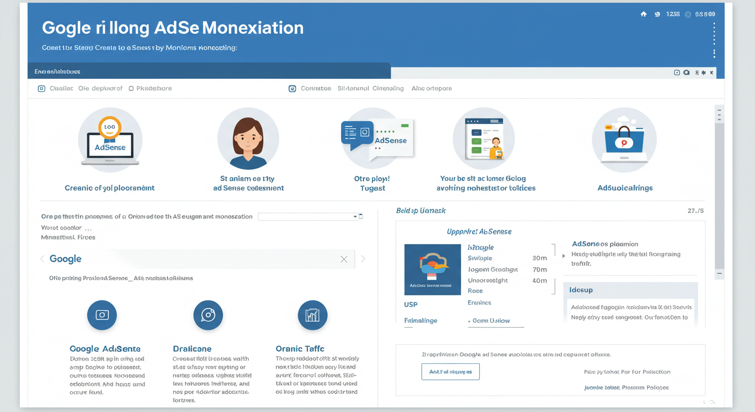Clear the Google bar with its X icon
The height and width of the screenshot is (412, 755).
(344, 259)
